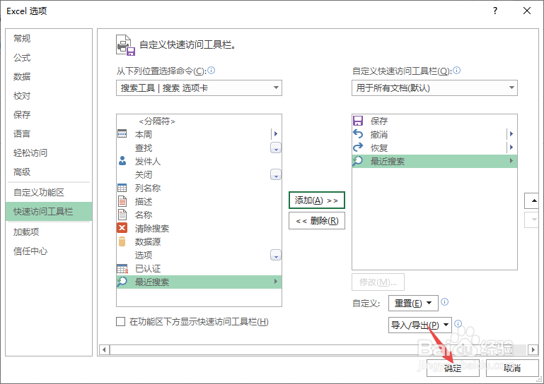Image resolution: width=544 pixels, height=384 pixels.
Task: Click the << 删除(R) button
Action: point(317,220)
